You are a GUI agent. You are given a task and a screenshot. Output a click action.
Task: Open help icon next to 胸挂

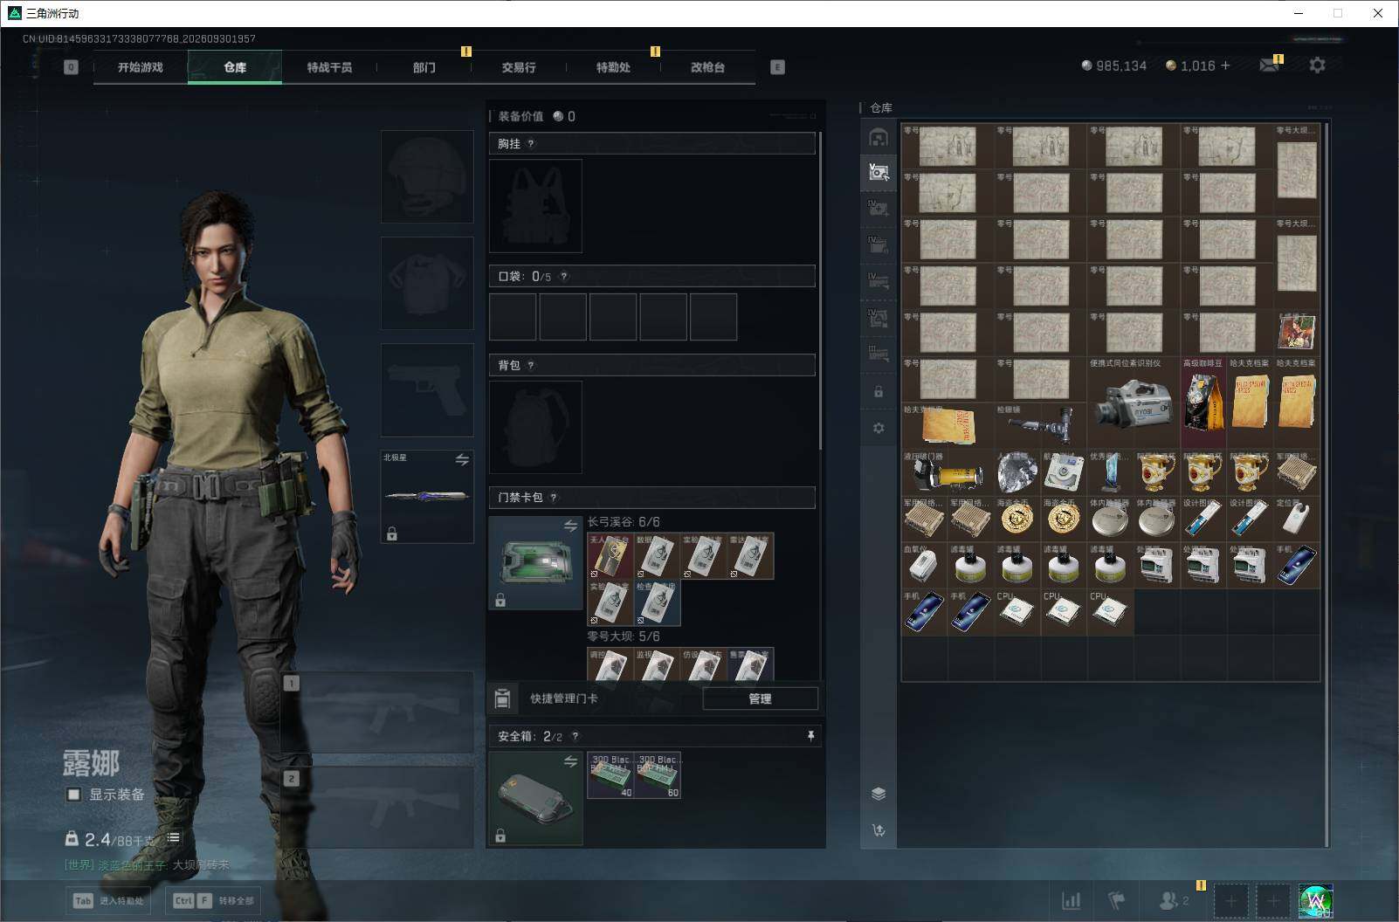point(531,144)
